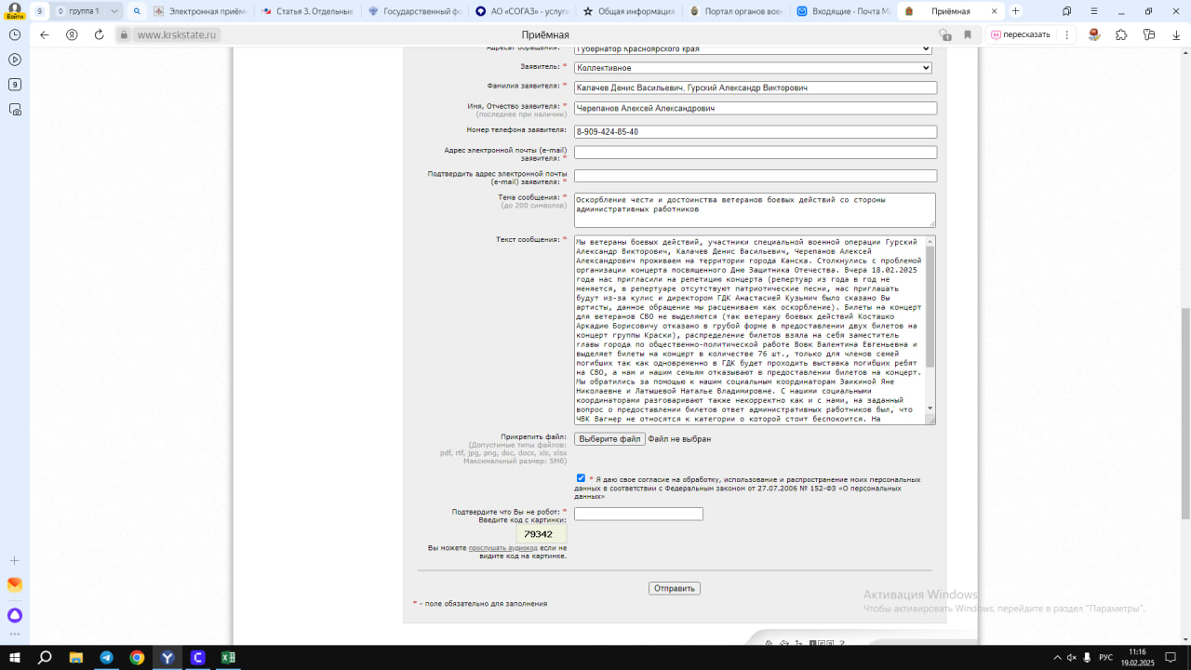Open the Yandex home button next to back arrow

point(72,34)
